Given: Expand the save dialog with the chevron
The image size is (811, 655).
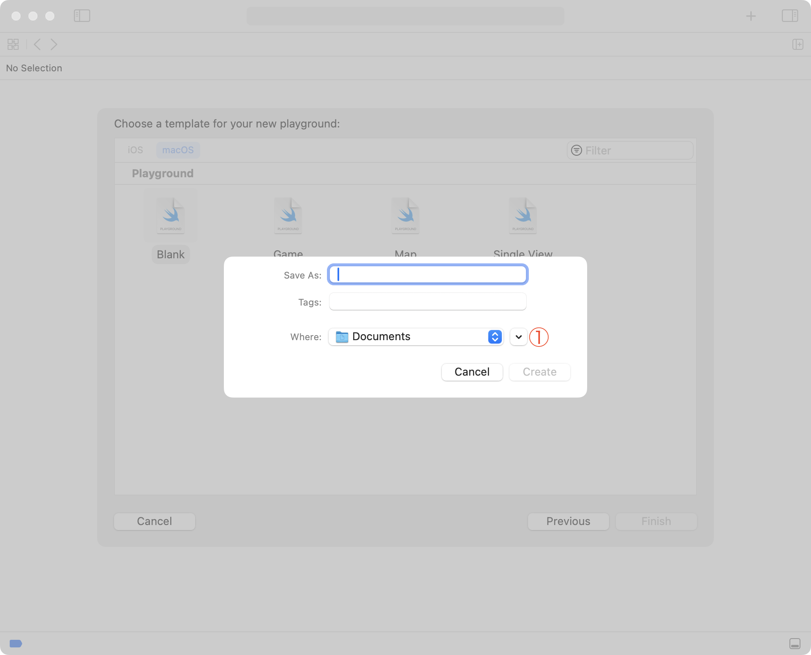Looking at the screenshot, I should pos(518,337).
